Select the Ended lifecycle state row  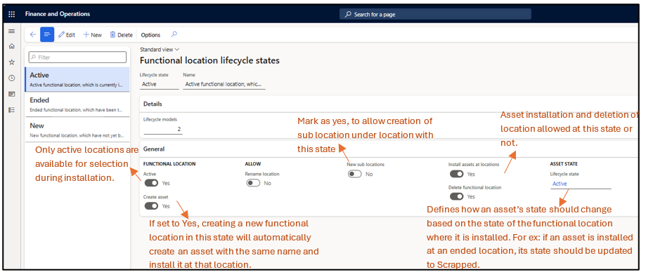click(x=77, y=104)
